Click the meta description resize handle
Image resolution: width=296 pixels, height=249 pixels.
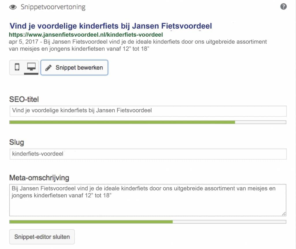pos(284,214)
